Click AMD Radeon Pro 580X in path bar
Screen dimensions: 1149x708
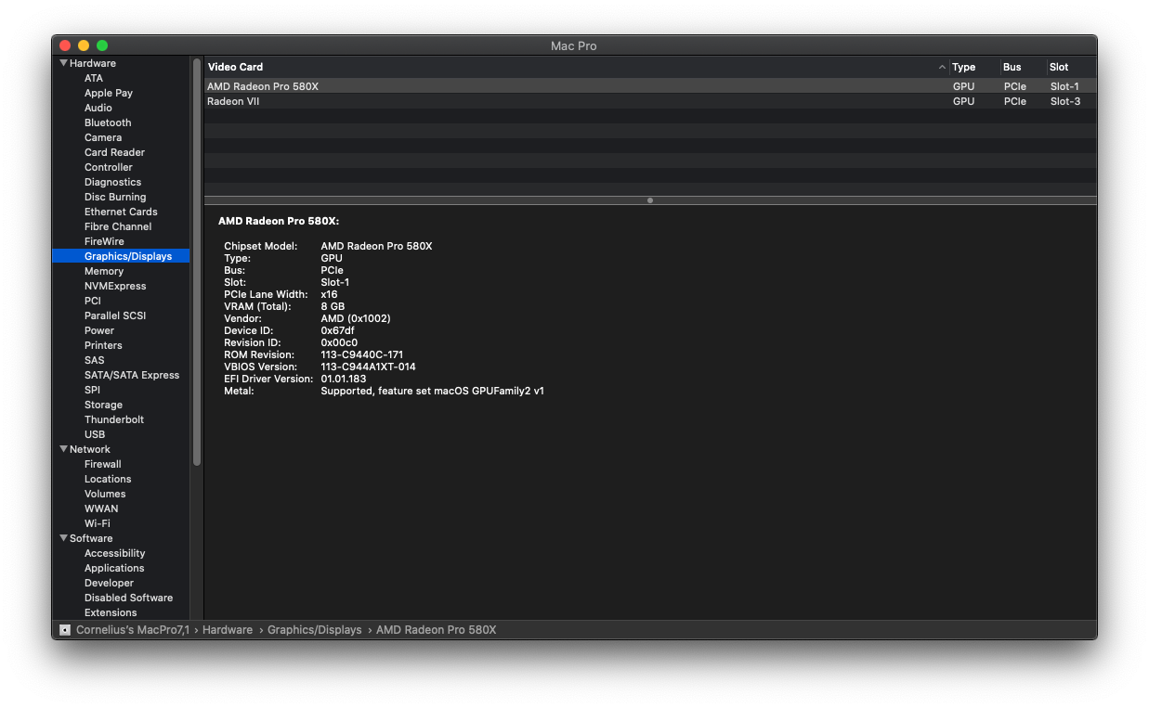437,630
